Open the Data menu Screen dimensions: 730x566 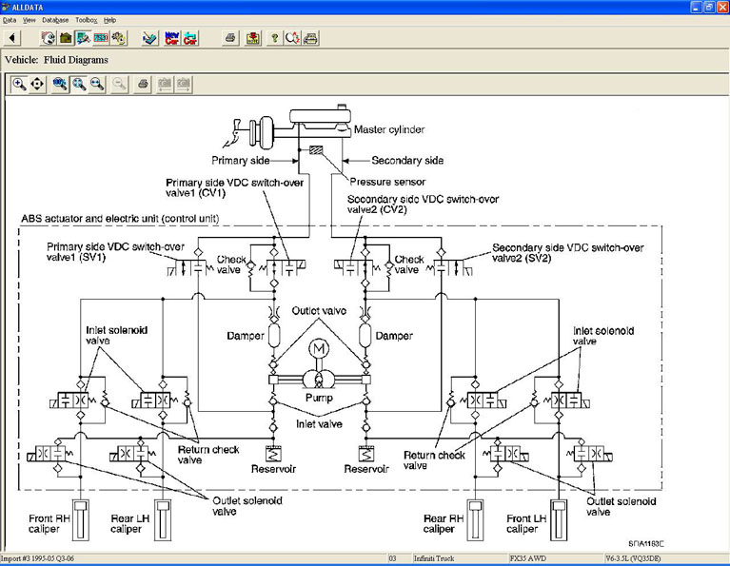point(10,20)
